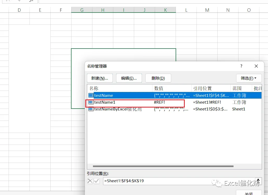Click the 新建(N)... button
The height and width of the screenshot is (195, 268).
click(x=100, y=78)
